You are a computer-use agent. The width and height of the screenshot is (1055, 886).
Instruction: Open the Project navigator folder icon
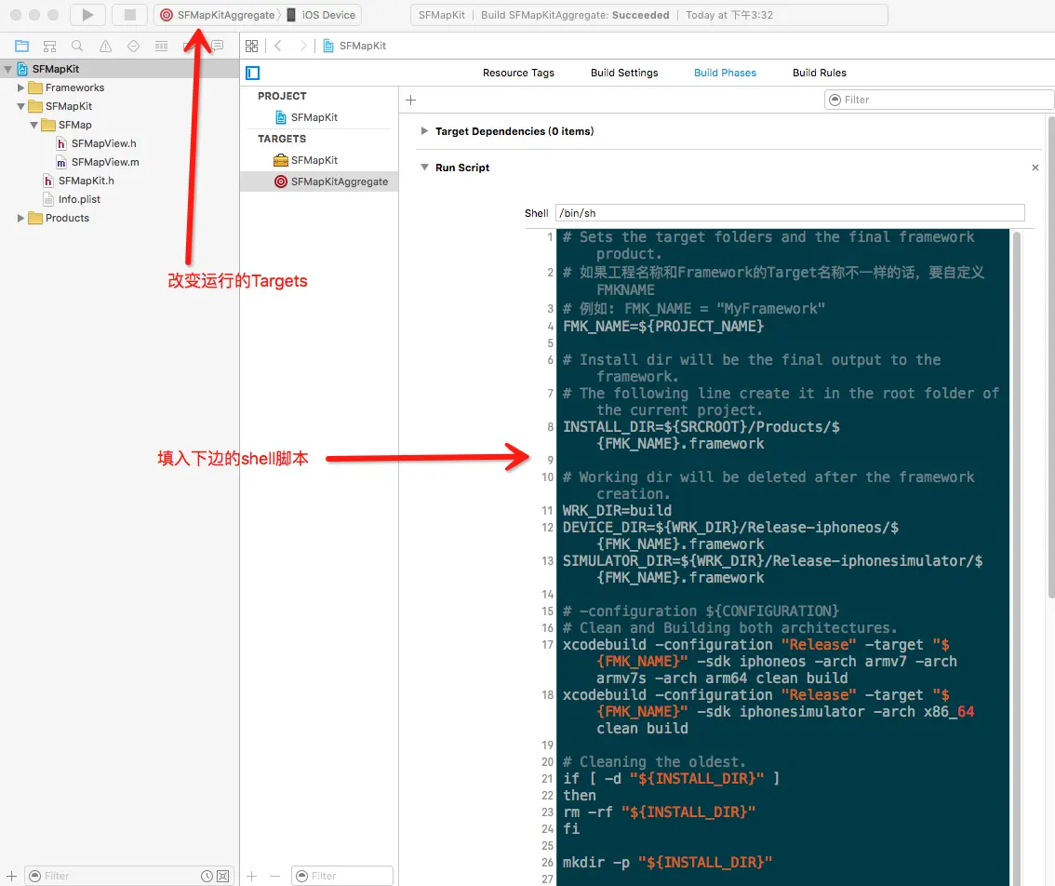(x=22, y=46)
